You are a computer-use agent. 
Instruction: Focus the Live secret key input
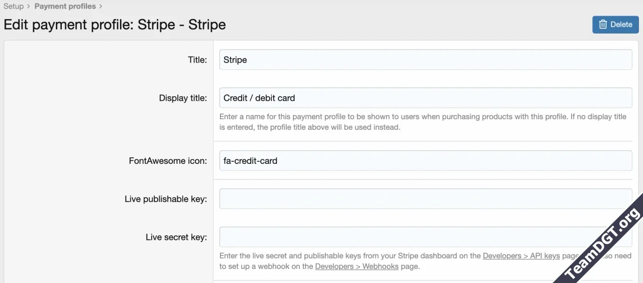(x=425, y=237)
